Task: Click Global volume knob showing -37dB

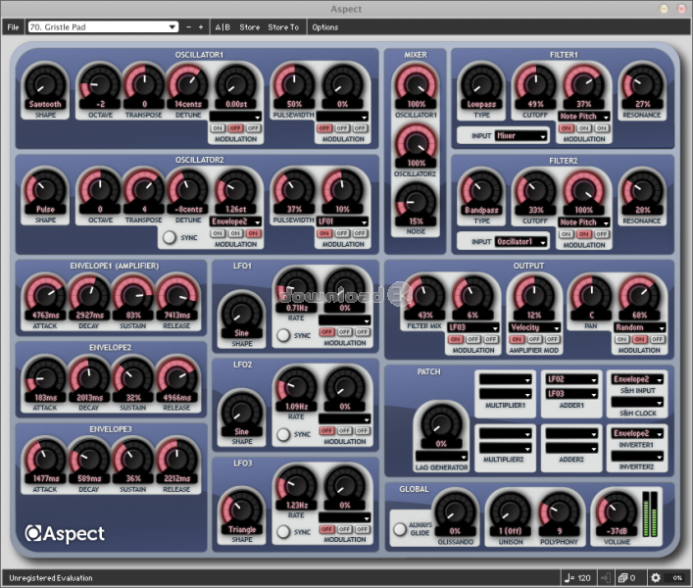Action: [x=617, y=512]
